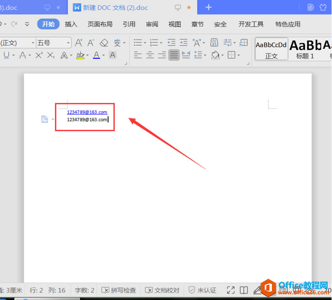This screenshot has height=300, width=332.
Task: Click the highlight color yellow swatch button
Action: pos(80,55)
